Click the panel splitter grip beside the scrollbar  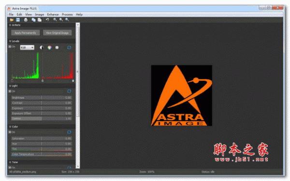[x=77, y=71]
